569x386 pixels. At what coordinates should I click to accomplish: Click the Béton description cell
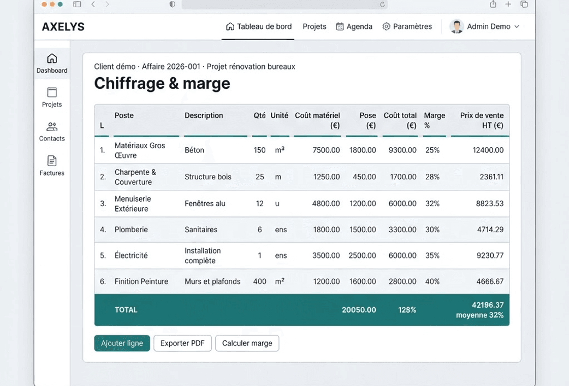[194, 150]
